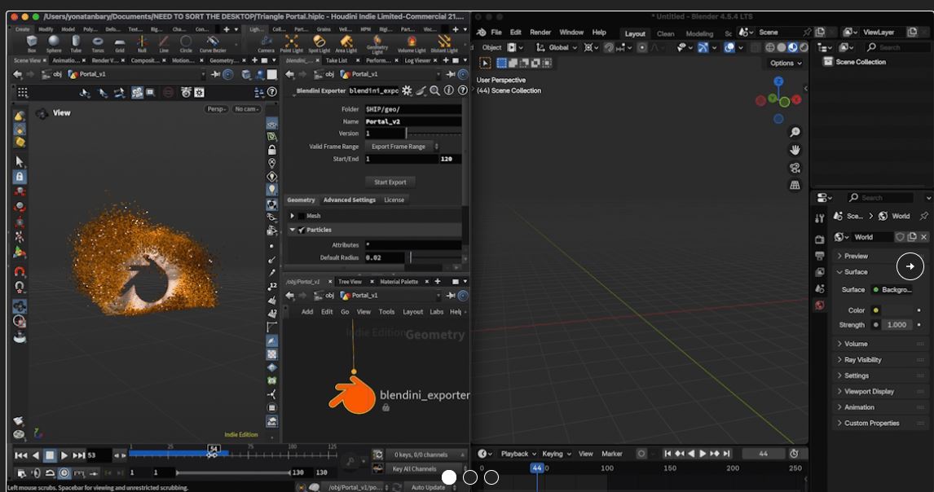Toggle camera view icon in Blender viewport
Viewport: 934px width, 492px height.
(795, 168)
